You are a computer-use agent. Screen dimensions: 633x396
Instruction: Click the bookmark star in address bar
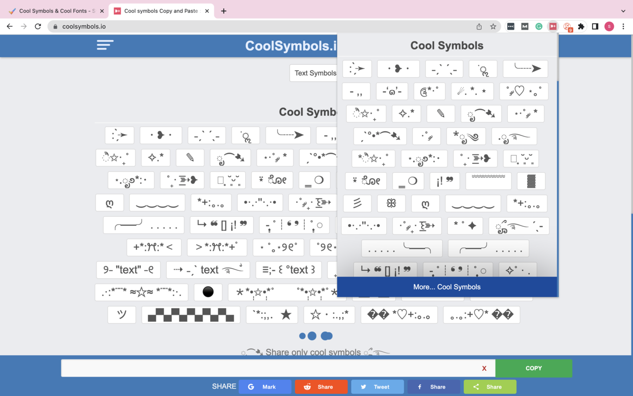pos(493,26)
